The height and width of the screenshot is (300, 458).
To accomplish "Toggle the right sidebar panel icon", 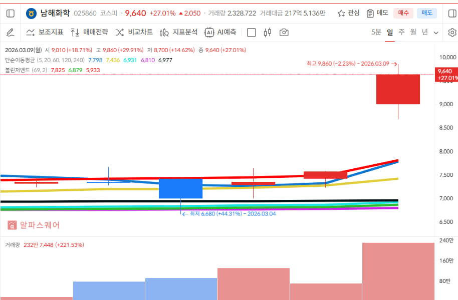I will pyautogui.click(x=452, y=13).
